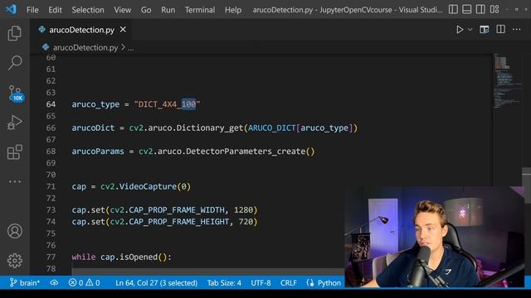Run the Python file with play button
The image size is (531, 298).
point(460,30)
